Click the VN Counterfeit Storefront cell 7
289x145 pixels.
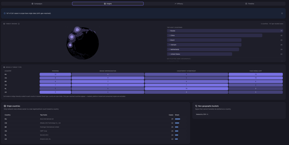pyautogui.click(x=186, y=85)
